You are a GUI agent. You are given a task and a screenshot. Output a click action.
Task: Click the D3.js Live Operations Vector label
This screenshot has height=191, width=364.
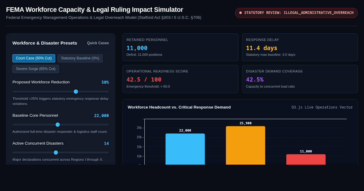point(322,107)
